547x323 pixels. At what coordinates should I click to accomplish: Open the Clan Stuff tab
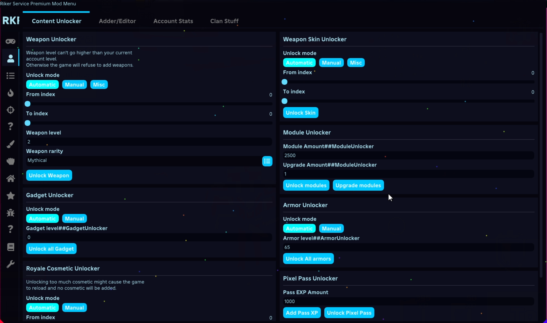point(224,21)
